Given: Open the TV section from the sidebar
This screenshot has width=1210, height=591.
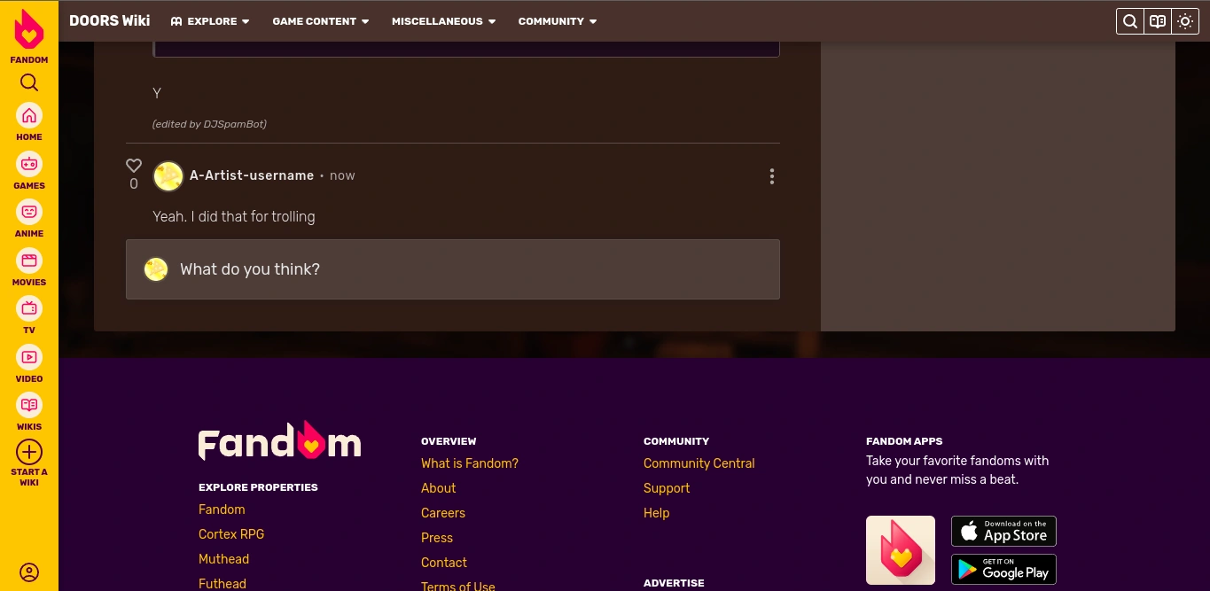Looking at the screenshot, I should (x=29, y=308).
